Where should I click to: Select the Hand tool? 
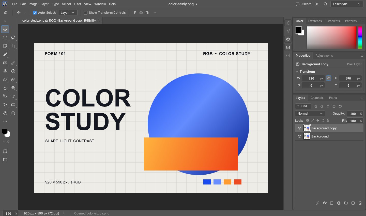pyautogui.click(x=5, y=113)
